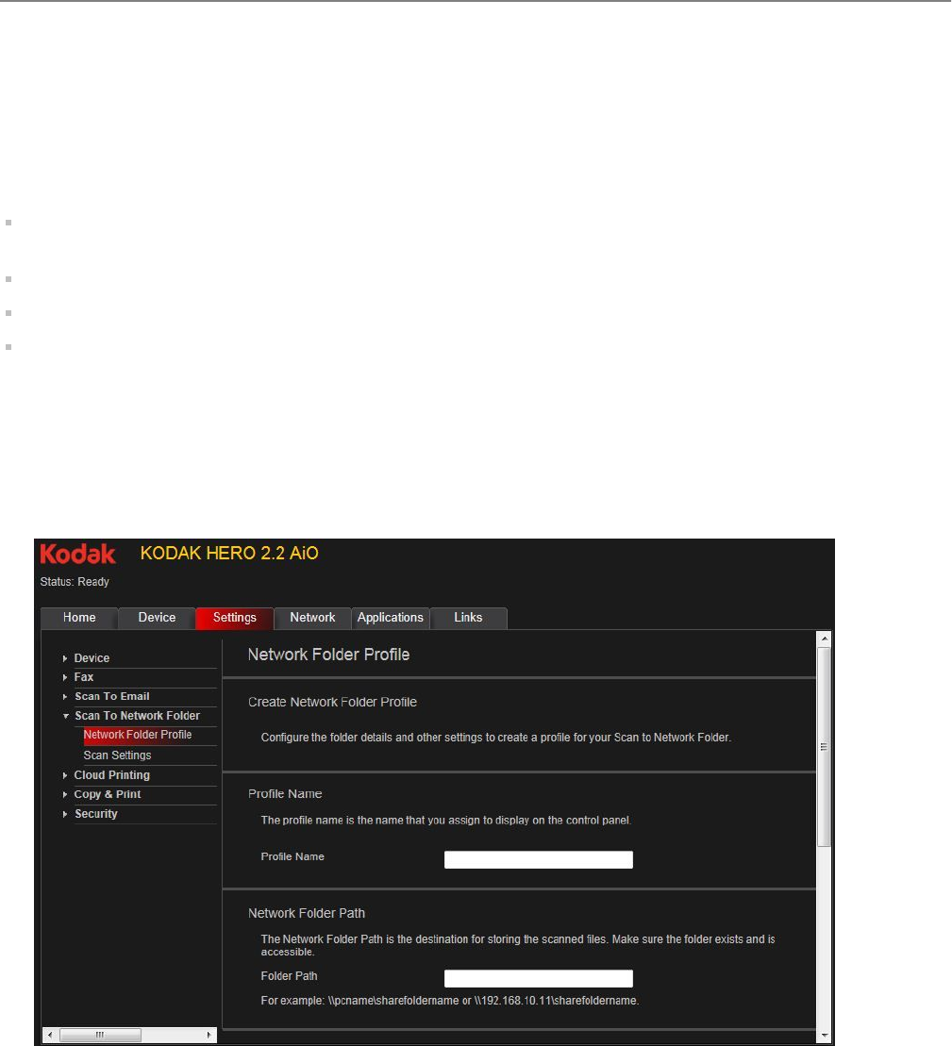Click the folder path example text
The height and width of the screenshot is (1046, 952).
[x=450, y=1001]
